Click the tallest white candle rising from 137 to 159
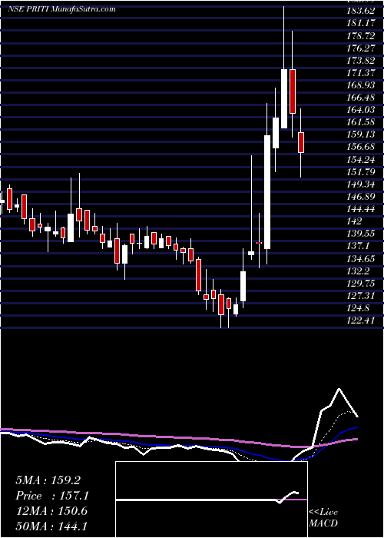Viewport: 384px width, 538px height. pos(267,192)
